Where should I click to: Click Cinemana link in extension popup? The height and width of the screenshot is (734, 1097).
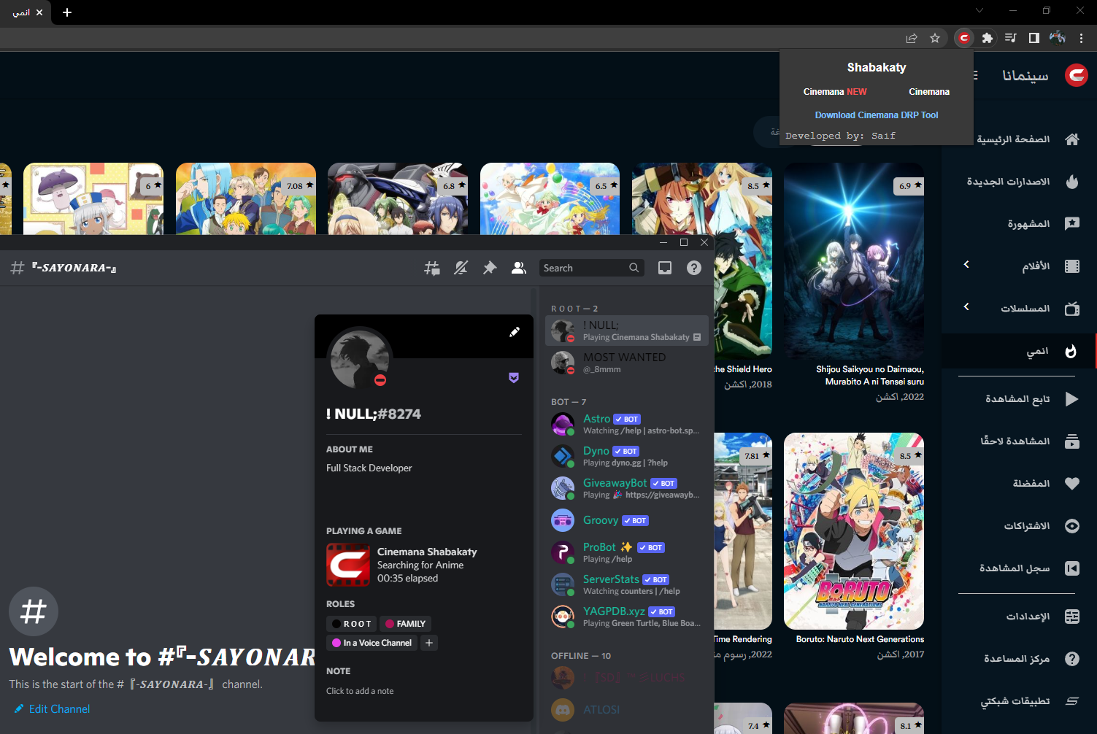tap(929, 92)
